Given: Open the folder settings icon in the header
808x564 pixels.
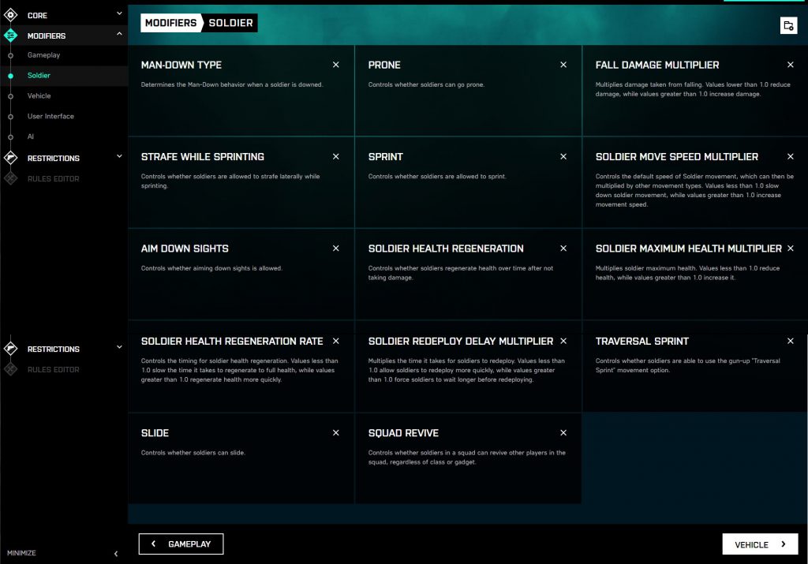Looking at the screenshot, I should 787,25.
